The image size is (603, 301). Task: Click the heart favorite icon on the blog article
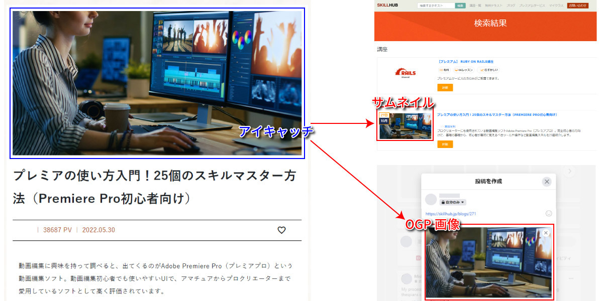click(x=281, y=230)
